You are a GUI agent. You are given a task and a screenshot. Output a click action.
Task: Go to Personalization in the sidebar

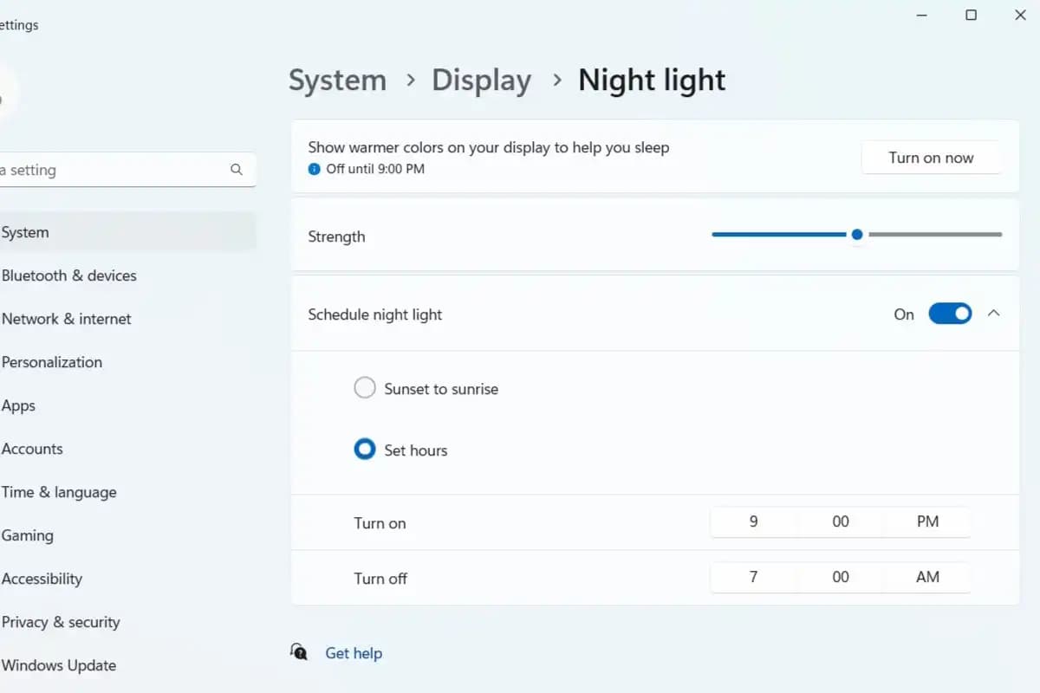(x=52, y=362)
